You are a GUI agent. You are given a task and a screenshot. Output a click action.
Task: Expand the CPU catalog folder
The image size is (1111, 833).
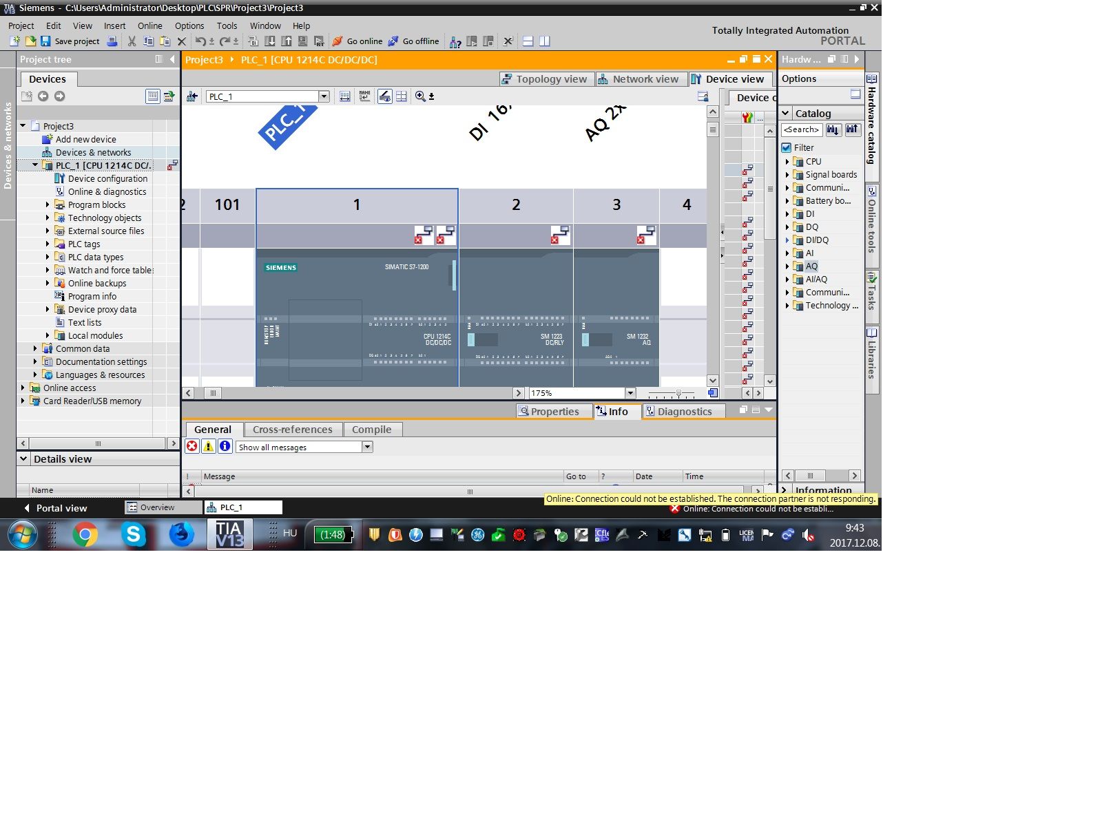coord(787,162)
